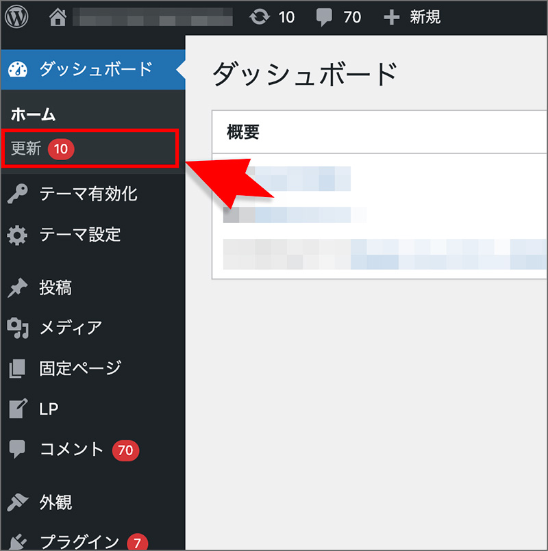Click the comment count 70 in admin bar
Image resolution: width=548 pixels, height=551 pixels.
tap(352, 17)
